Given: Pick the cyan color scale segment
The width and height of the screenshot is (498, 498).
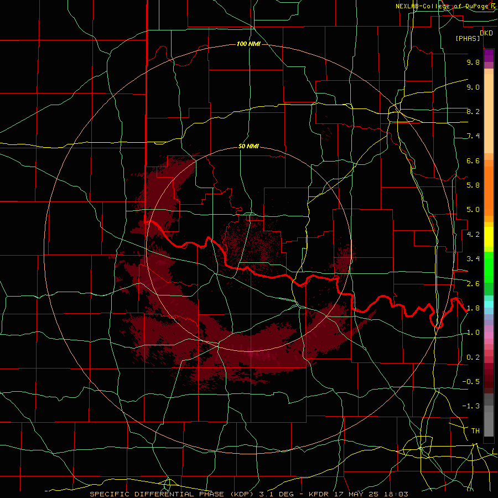Looking at the screenshot, I should 489,304.
